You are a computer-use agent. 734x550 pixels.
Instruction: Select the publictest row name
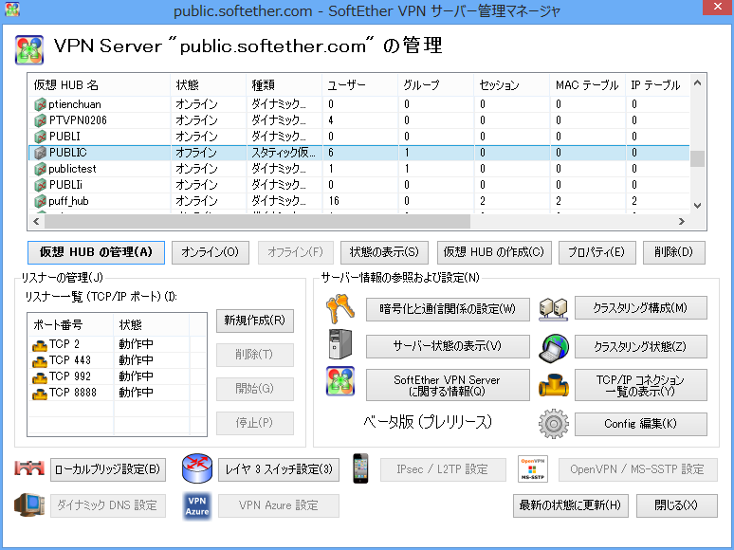(x=73, y=169)
